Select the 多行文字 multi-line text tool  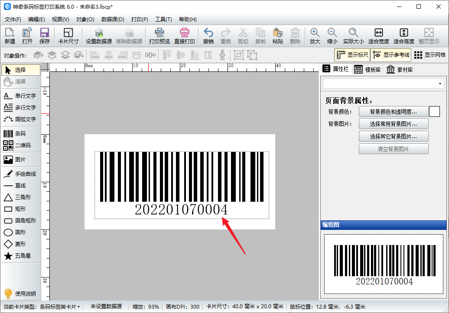click(x=21, y=107)
